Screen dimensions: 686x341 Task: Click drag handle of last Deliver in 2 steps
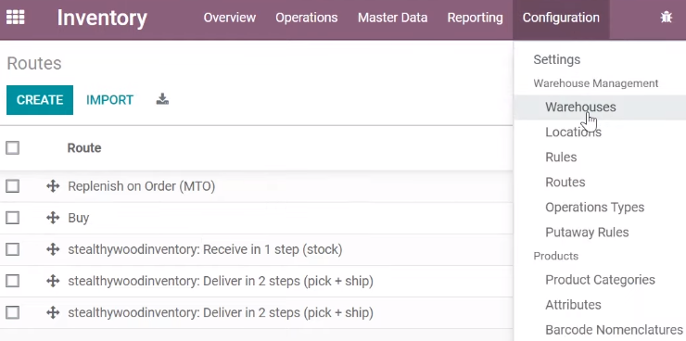tap(53, 312)
